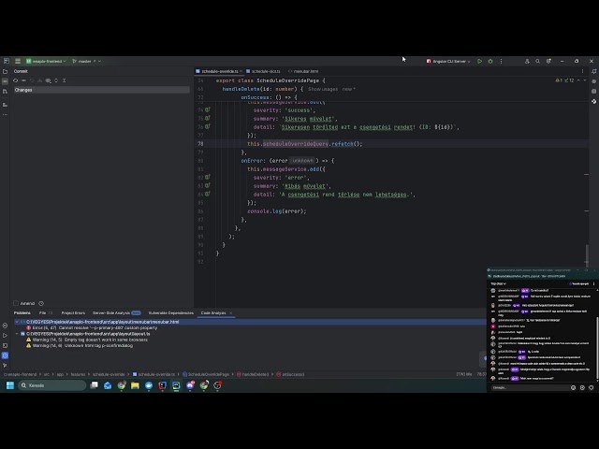This screenshot has width=599, height=449.
Task: Open the Git tool window icon
Action: tap(5, 366)
